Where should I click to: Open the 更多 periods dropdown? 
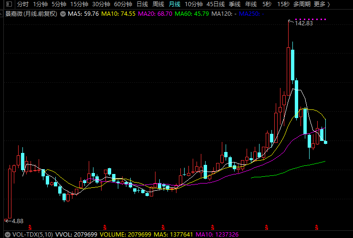322,4
